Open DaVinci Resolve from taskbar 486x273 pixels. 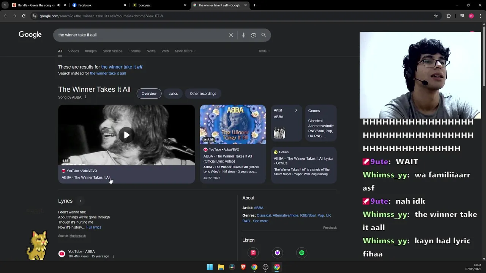click(232, 267)
